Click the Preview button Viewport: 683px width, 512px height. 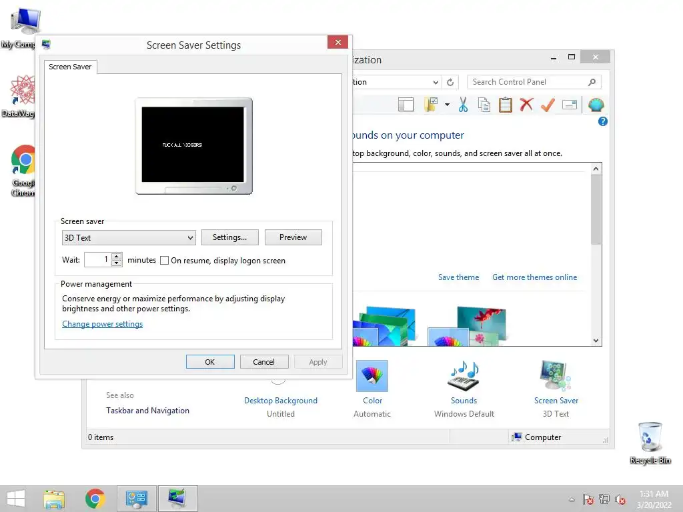(x=293, y=237)
